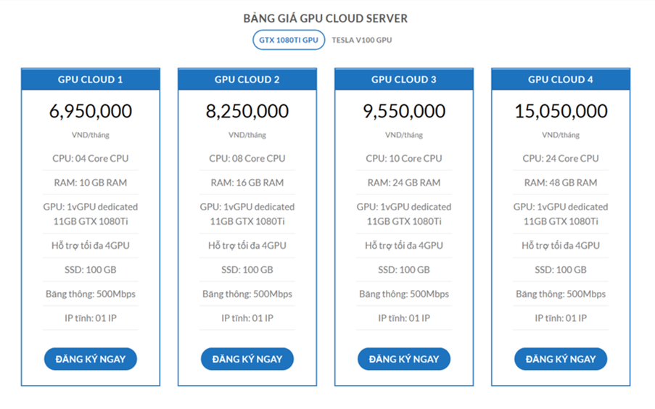Click ĐĂNG KÝ NGAY under GPU Cloud 1
Screen dimensions: 655x409
pyautogui.click(x=90, y=359)
